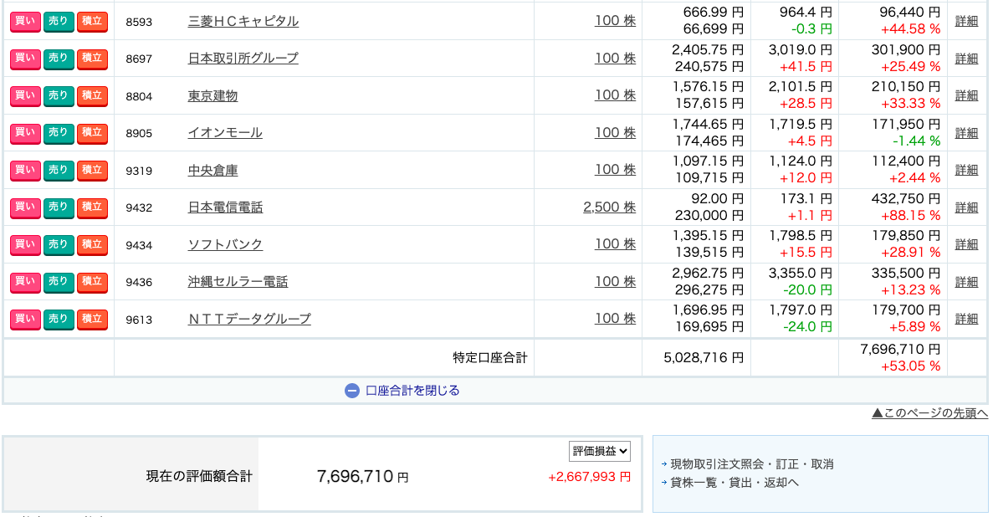This screenshot has width=993, height=517.
Task: Click 積立 button for ソフトバンク
Action: click(x=92, y=244)
